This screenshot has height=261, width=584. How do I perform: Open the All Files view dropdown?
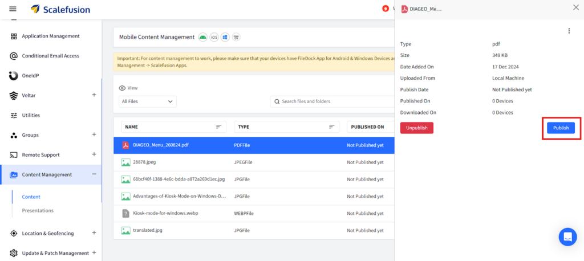(148, 101)
